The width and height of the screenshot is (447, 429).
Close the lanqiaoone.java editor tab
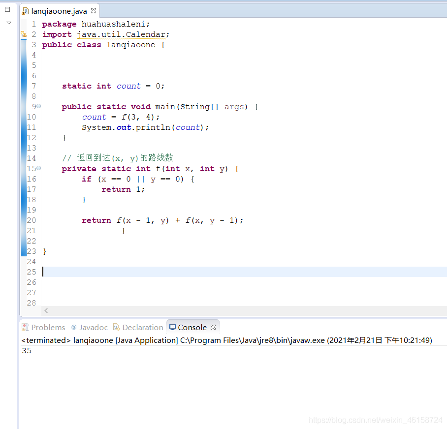94,11
